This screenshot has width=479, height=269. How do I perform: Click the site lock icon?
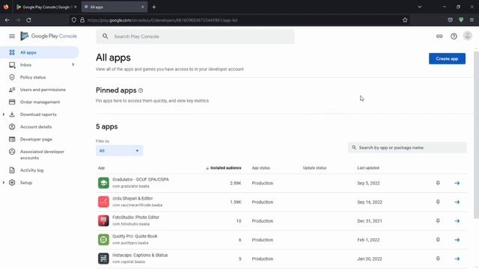[82, 20]
